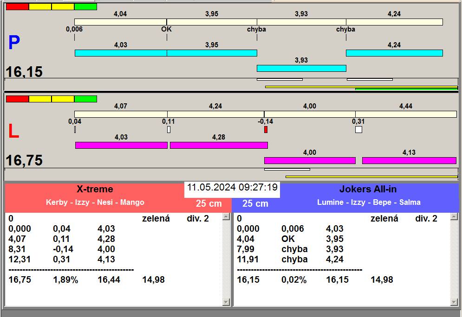Image resolution: width=462 pixels, height=317 pixels.
Task: Click the red start light in lane P
Action: coord(17,7)
